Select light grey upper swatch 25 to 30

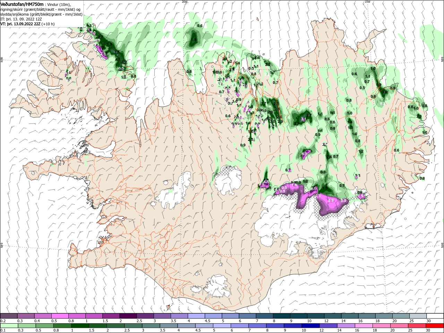418,316
